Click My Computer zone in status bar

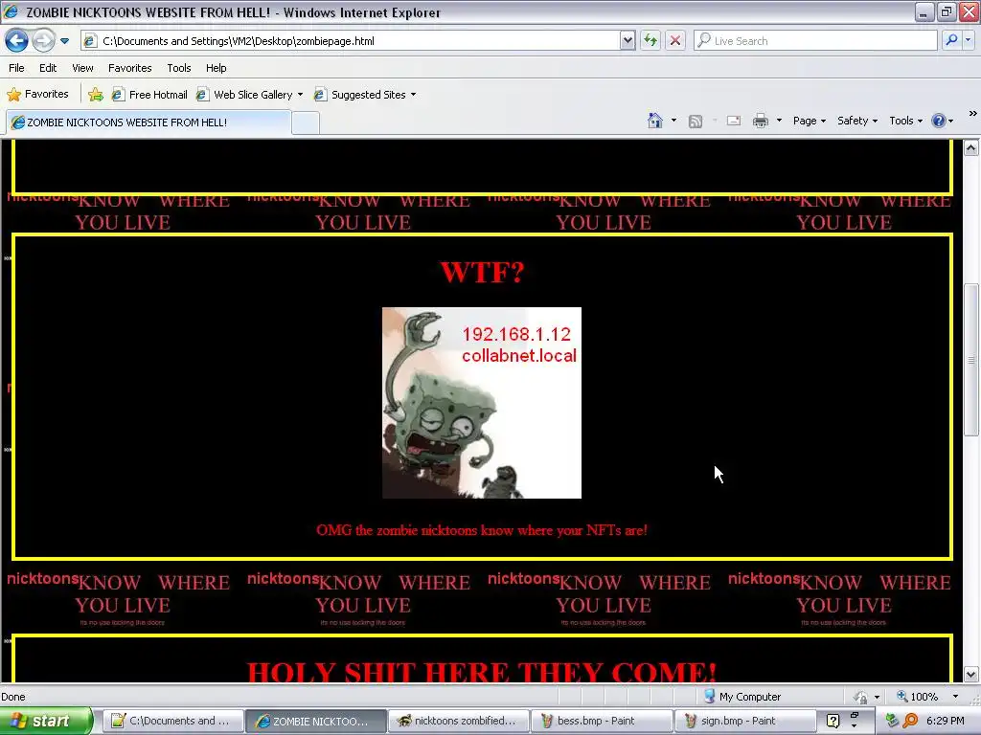click(742, 697)
